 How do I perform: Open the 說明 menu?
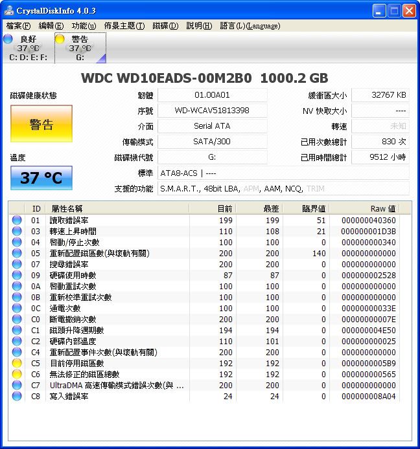198,26
